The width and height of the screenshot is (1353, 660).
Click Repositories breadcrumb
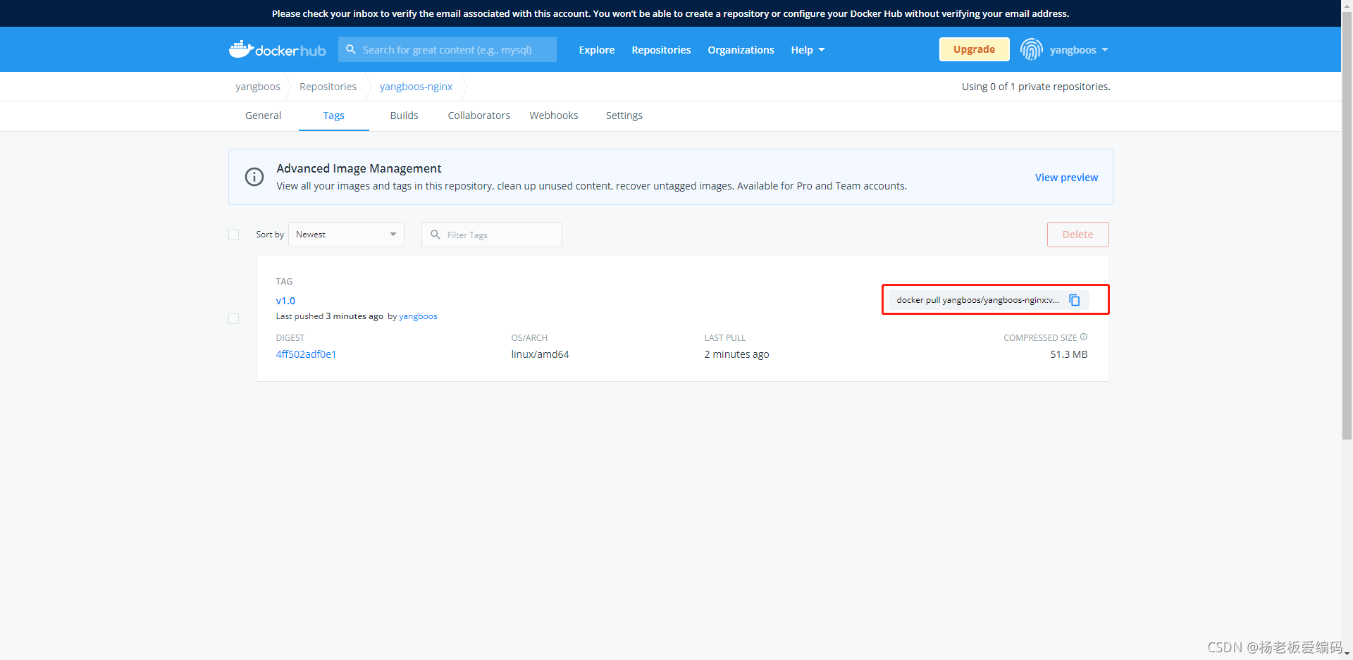click(328, 87)
